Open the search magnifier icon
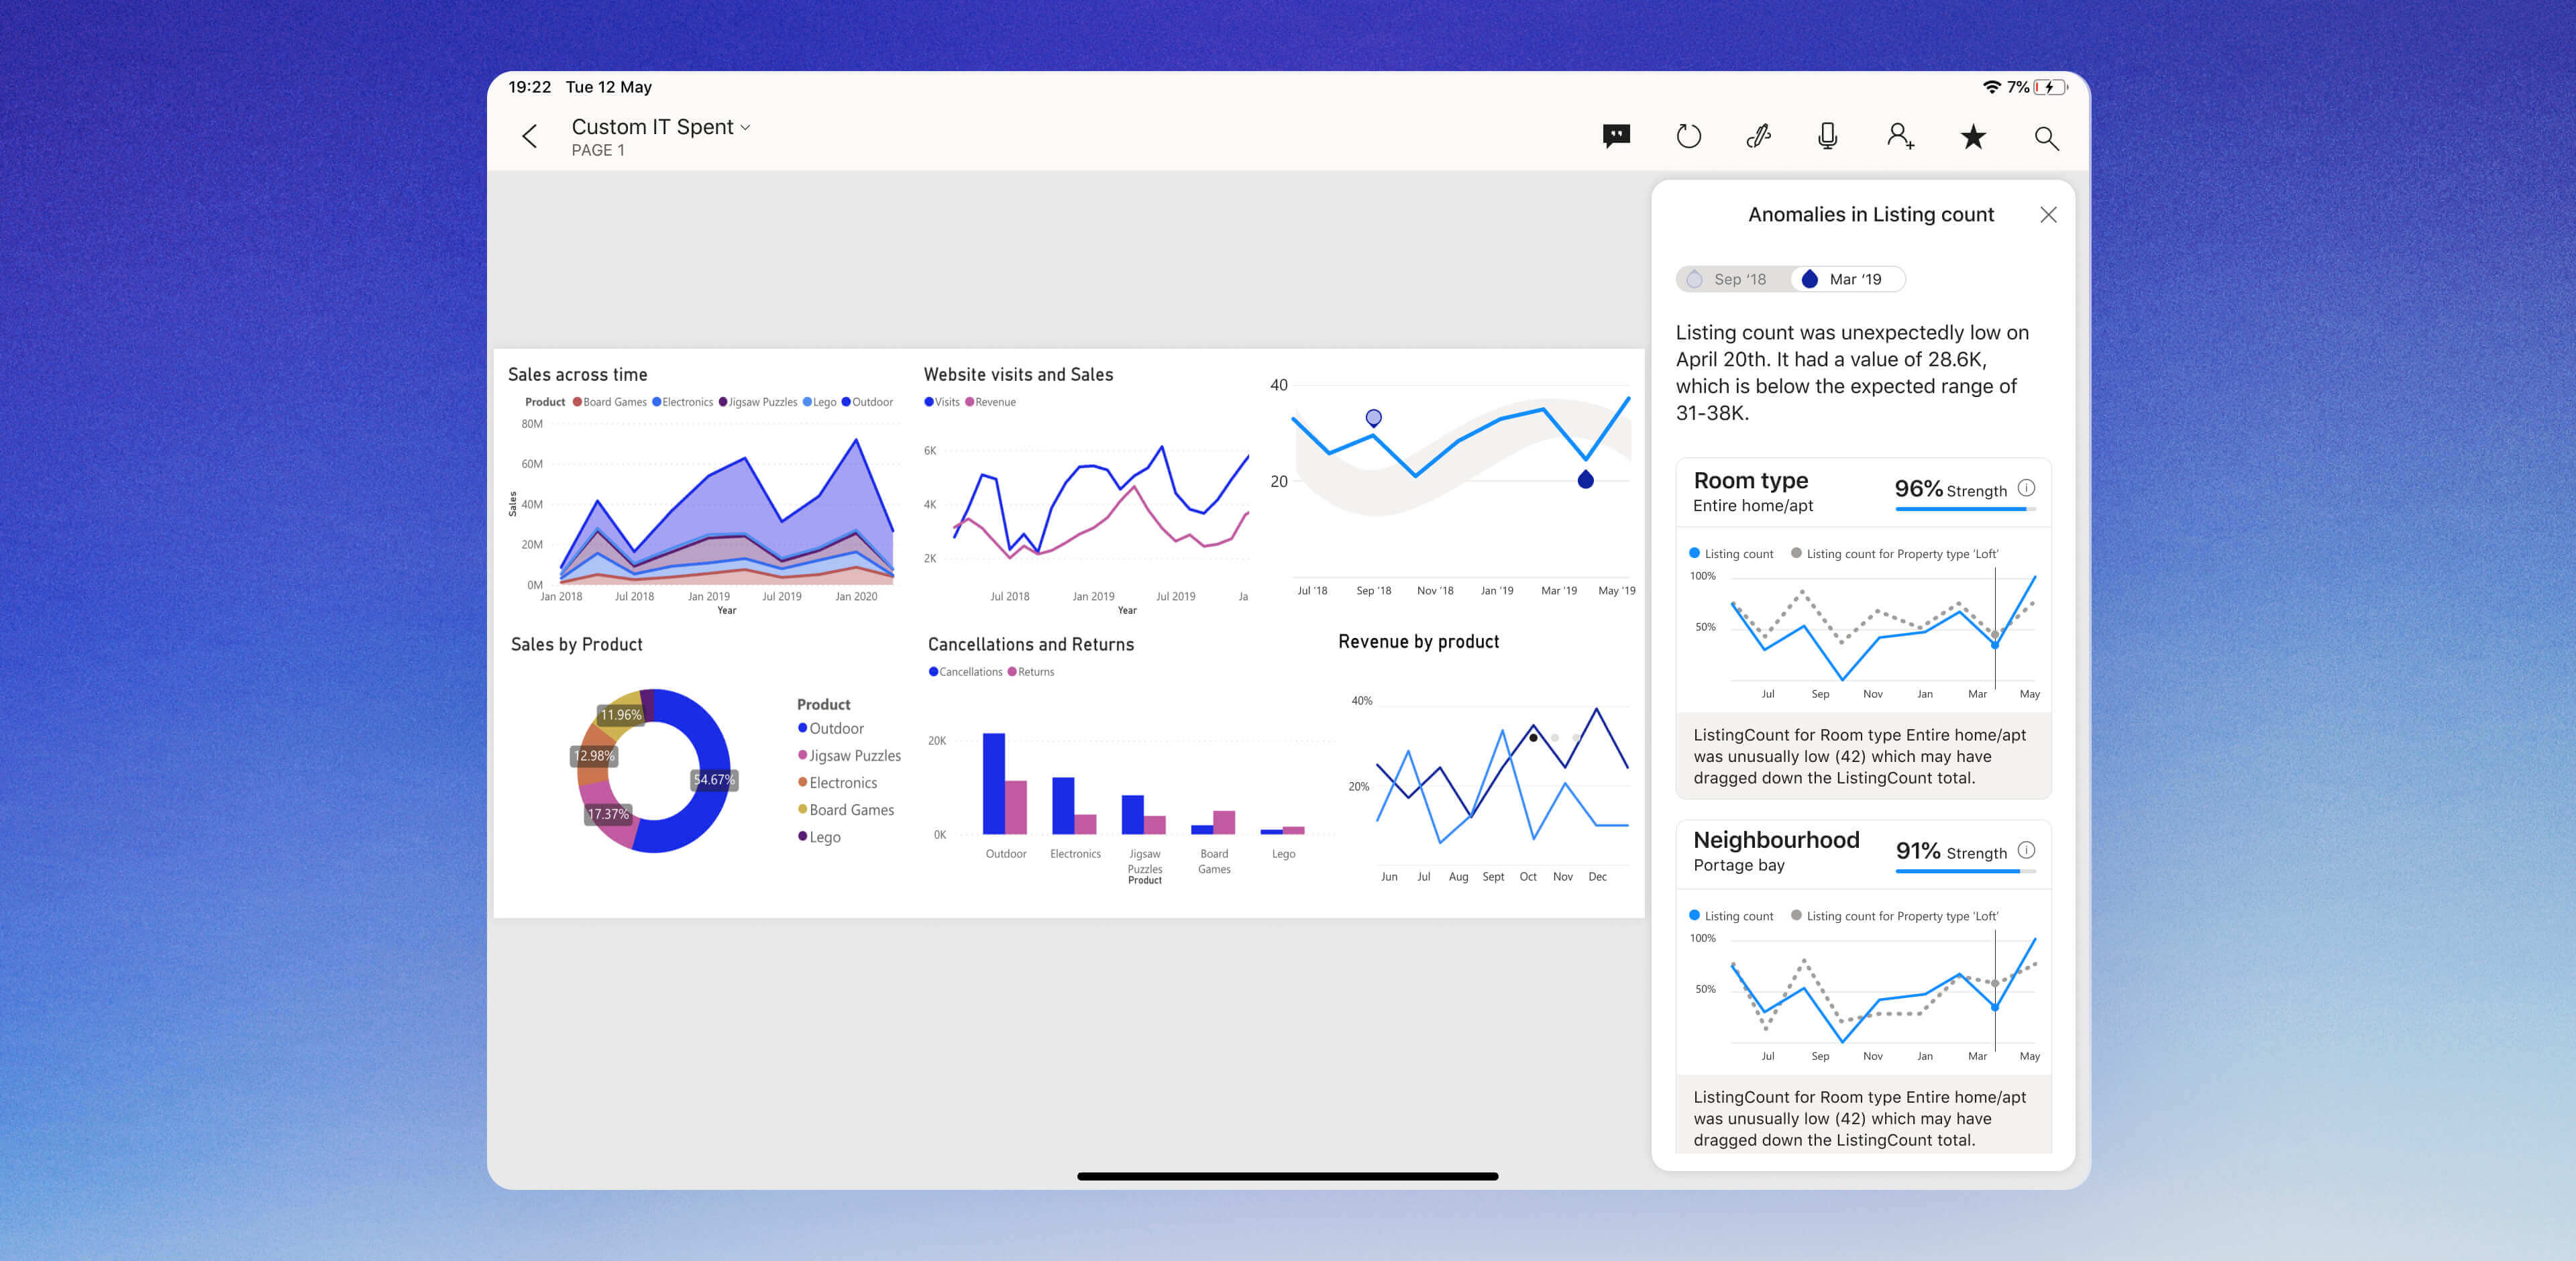2576x1261 pixels. tap(2046, 138)
